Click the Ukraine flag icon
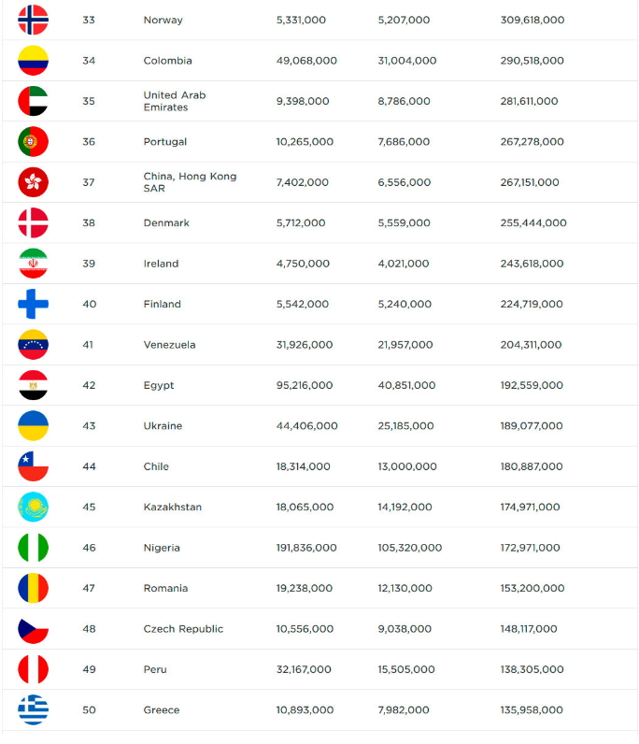The width and height of the screenshot is (639, 744). (34, 426)
